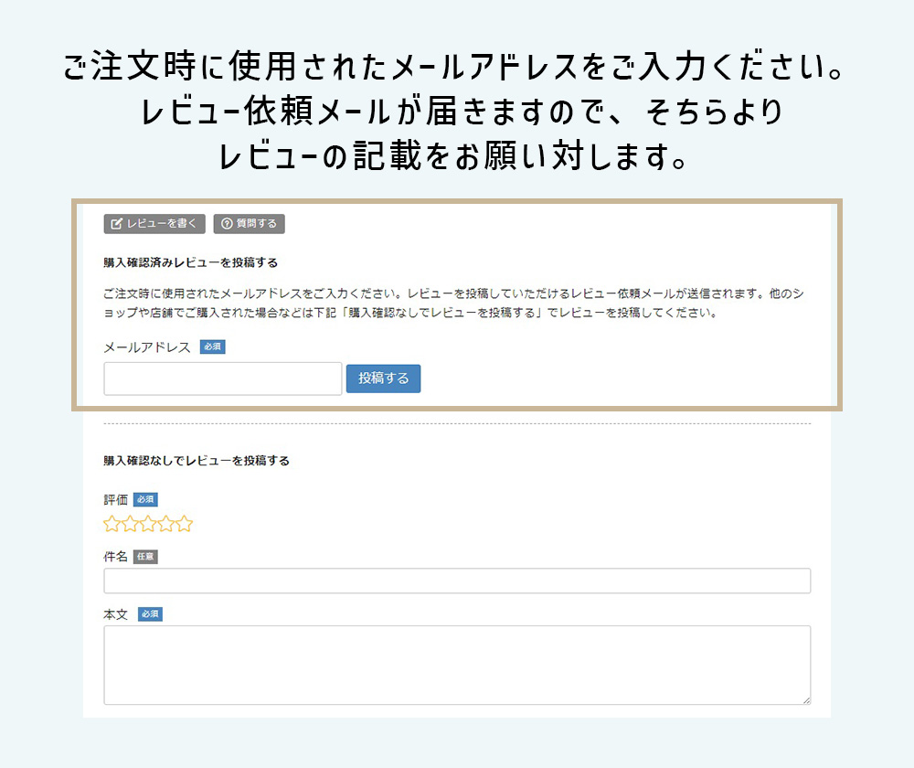Set the rating to four stars
This screenshot has width=914, height=768.
click(166, 524)
